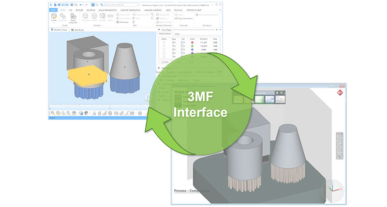Select the Mirror tool icon

click(x=110, y=16)
